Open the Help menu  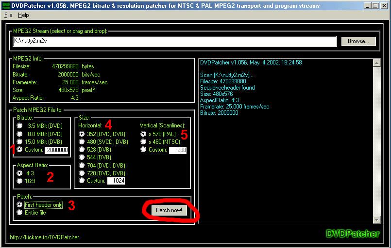pos(23,15)
